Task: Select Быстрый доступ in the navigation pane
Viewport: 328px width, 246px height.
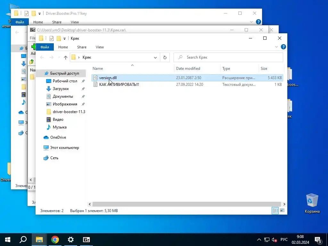Action: click(x=64, y=73)
